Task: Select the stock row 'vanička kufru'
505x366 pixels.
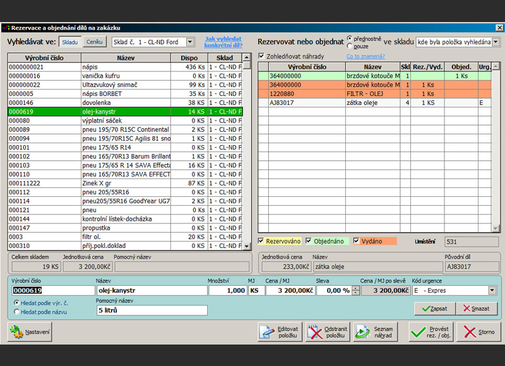Action: [x=125, y=76]
